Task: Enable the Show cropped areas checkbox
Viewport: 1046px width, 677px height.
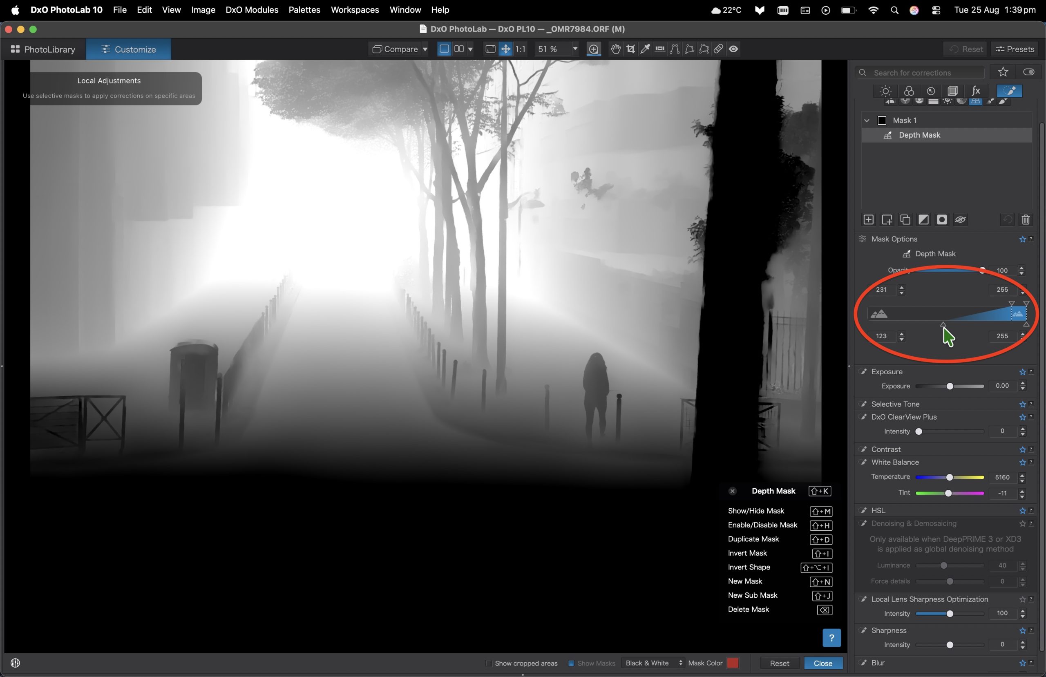Action: click(489, 664)
